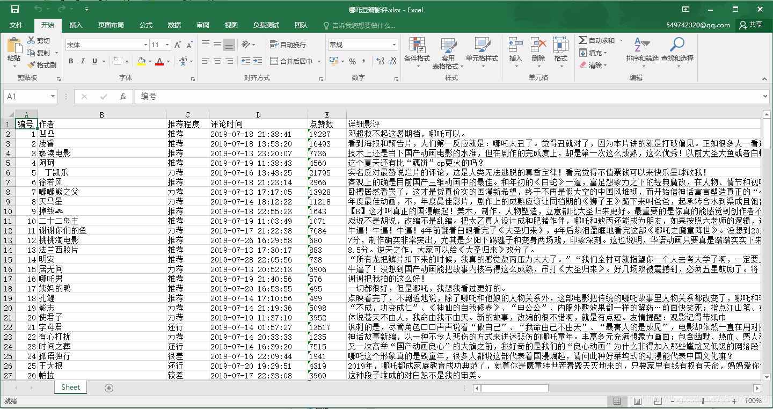Select column header D
Image resolution: width=773 pixels, height=409 pixels.
coord(258,114)
